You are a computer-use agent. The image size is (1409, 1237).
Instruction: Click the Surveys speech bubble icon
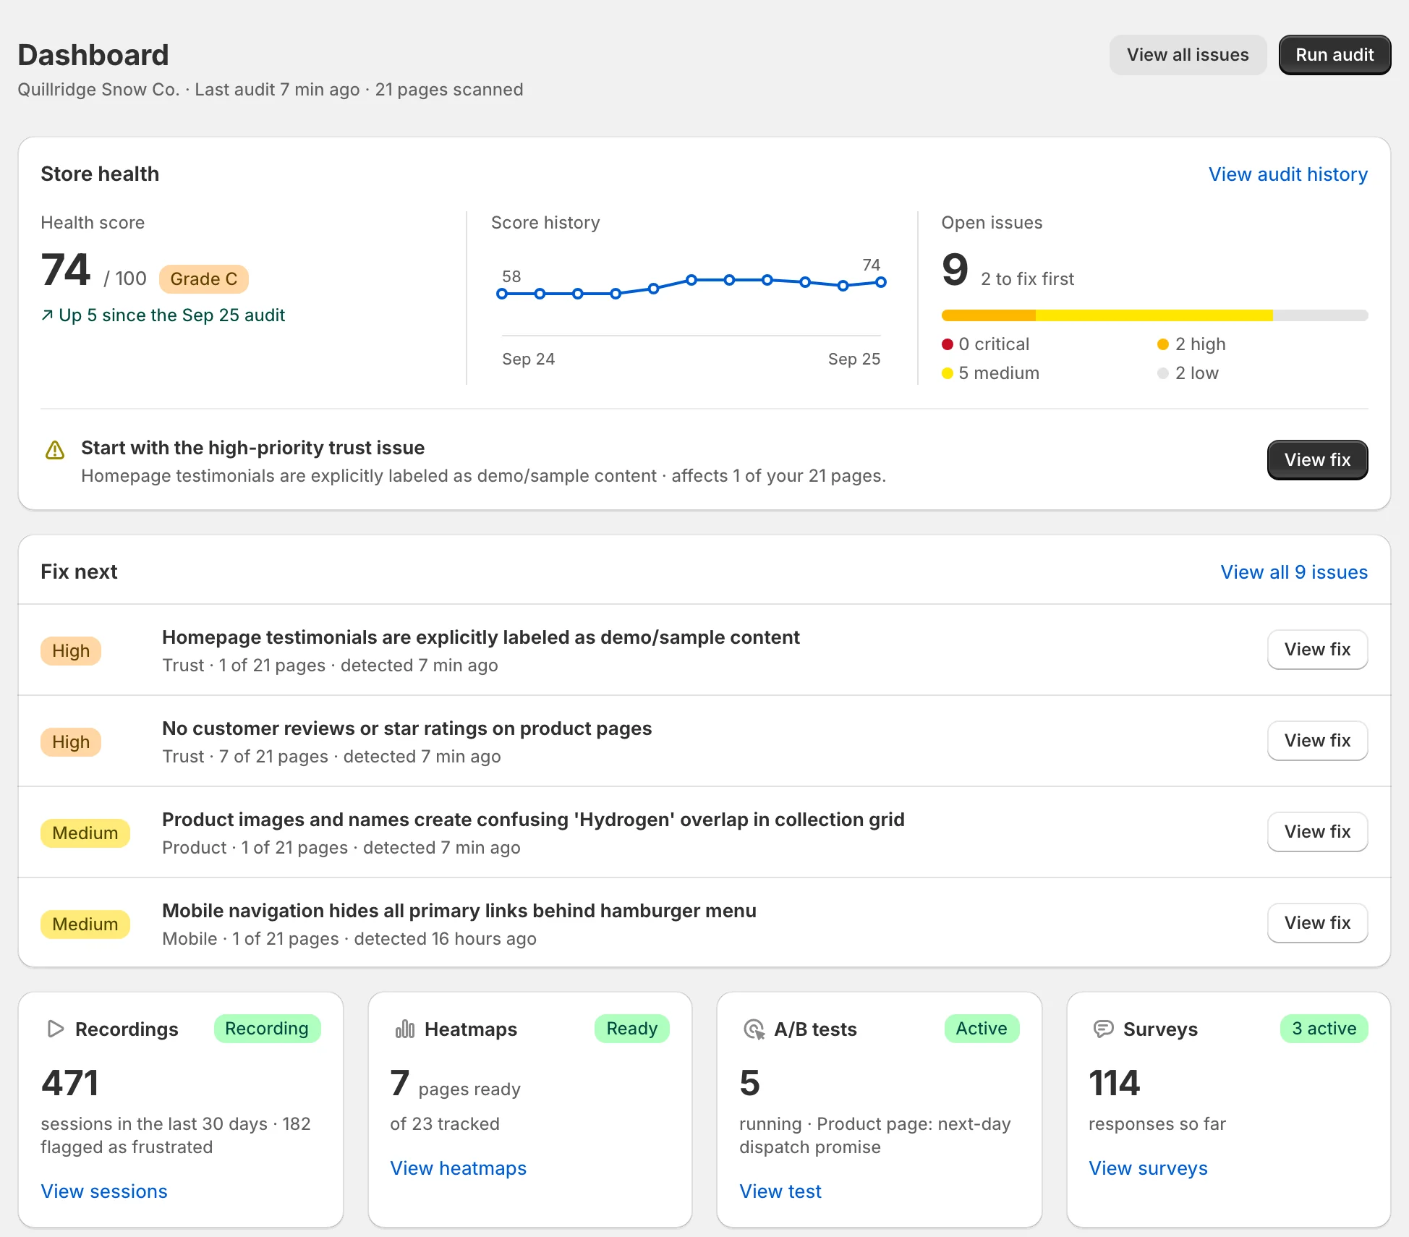click(x=1103, y=1029)
